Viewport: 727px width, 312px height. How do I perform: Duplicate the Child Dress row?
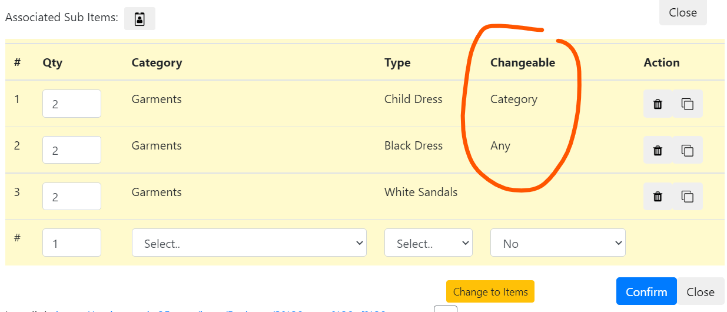click(688, 104)
